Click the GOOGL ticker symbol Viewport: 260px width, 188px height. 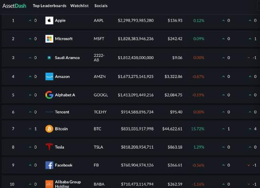tap(101, 95)
